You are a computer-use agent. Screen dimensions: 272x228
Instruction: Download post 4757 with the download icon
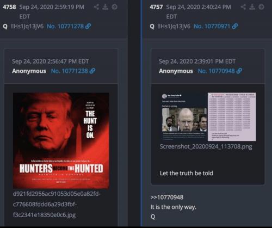pos(252,7)
